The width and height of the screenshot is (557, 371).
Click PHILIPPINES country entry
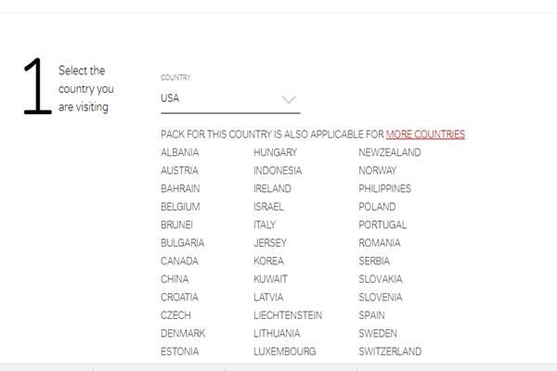pyautogui.click(x=385, y=188)
